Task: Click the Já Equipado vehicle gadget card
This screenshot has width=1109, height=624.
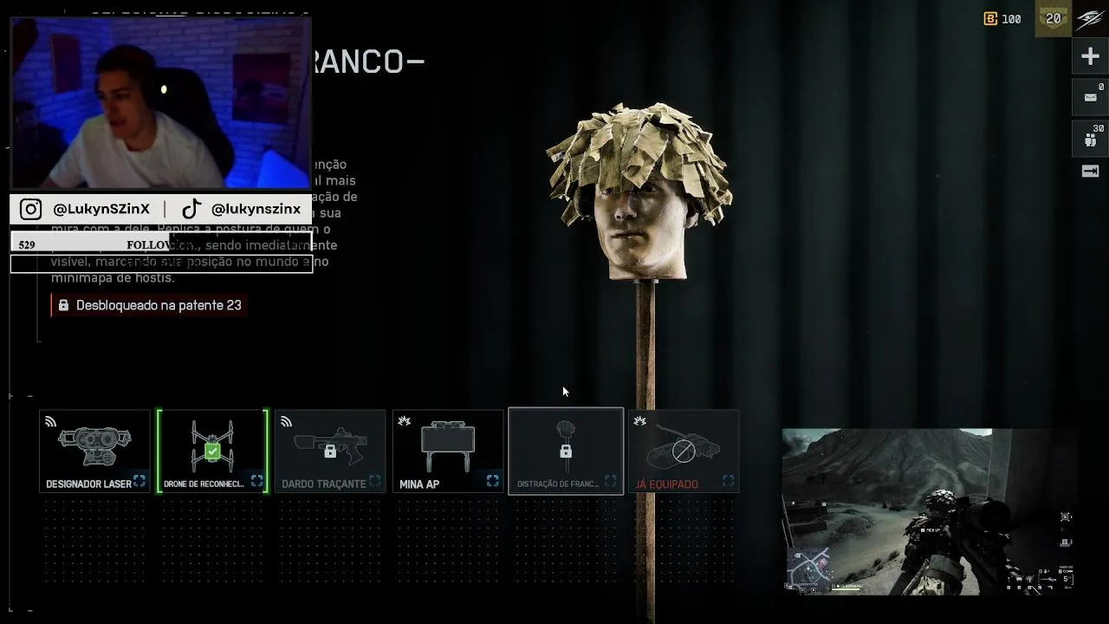Action: point(684,451)
